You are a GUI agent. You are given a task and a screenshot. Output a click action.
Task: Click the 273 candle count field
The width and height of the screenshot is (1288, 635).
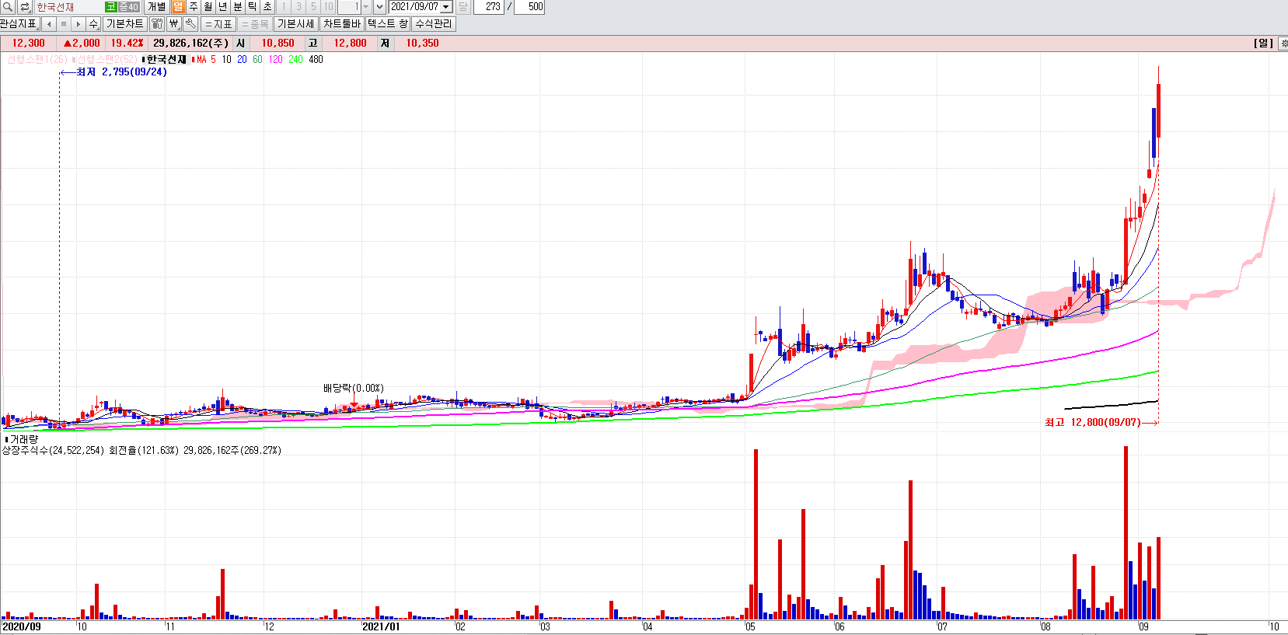click(489, 7)
